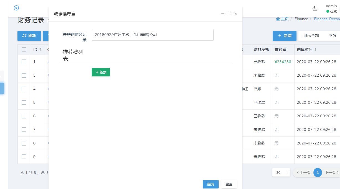
Task: Go to 上一页 previous page
Action: (x=303, y=172)
